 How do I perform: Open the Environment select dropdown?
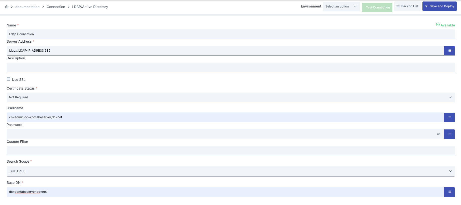(x=341, y=6)
